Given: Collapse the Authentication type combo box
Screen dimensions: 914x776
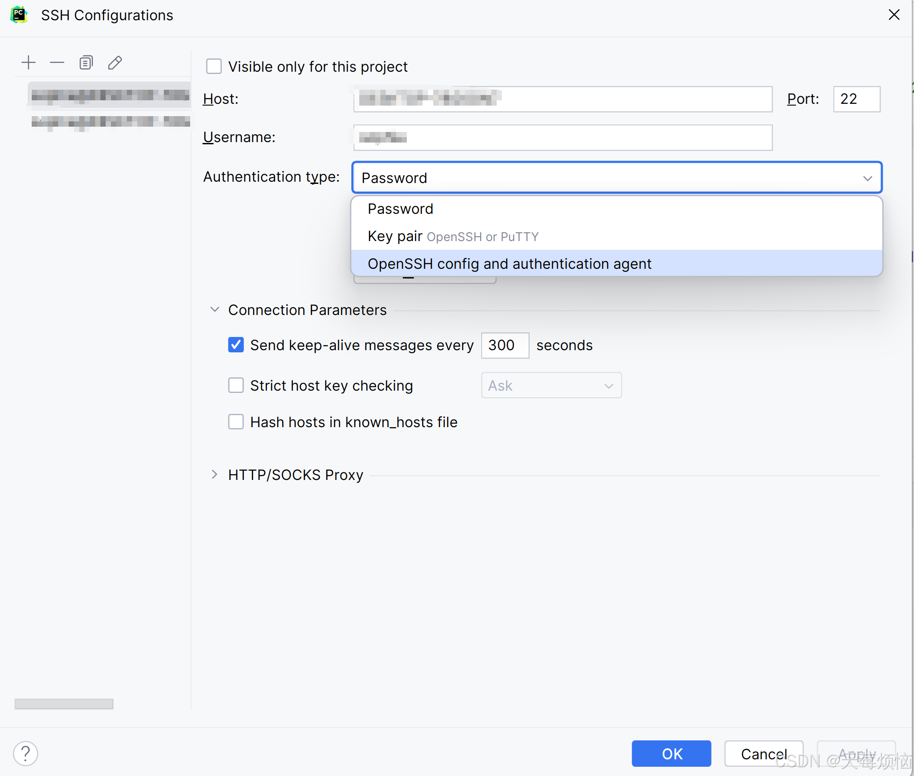Looking at the screenshot, I should (617, 178).
